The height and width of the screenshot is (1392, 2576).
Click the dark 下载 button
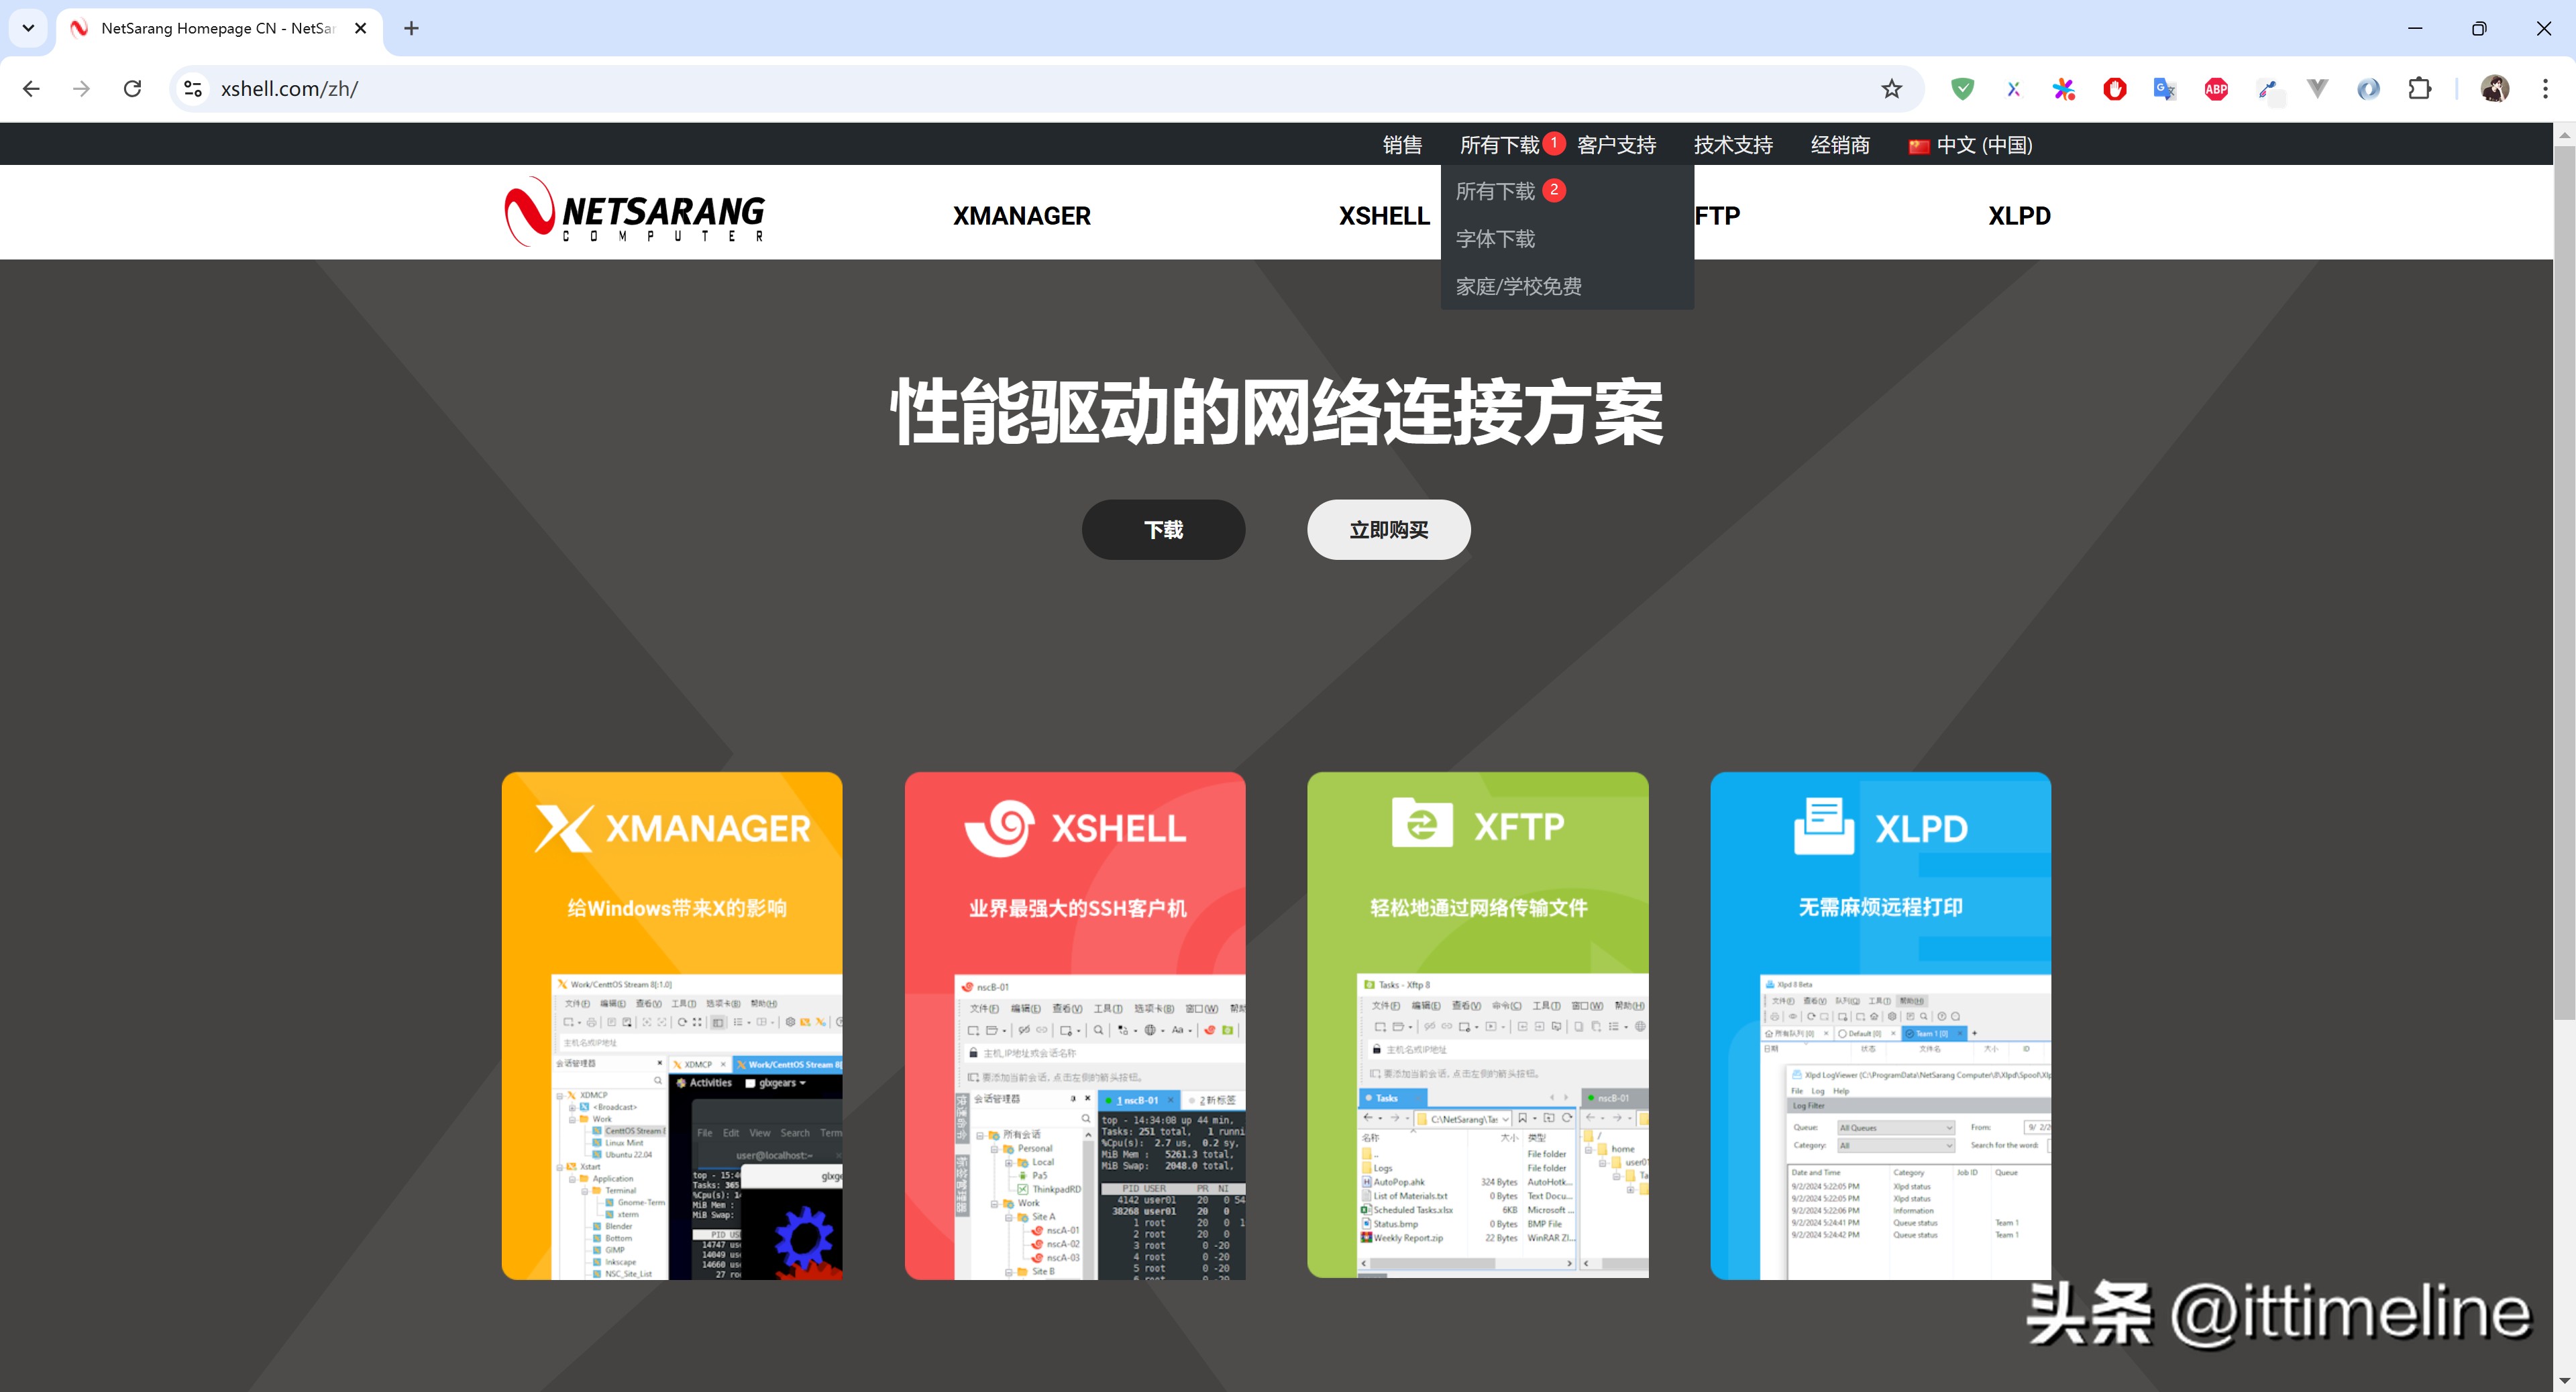[1163, 530]
